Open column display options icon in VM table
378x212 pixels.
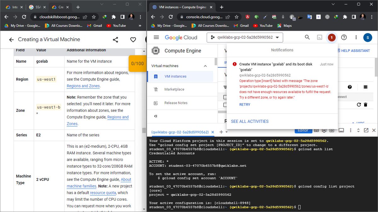[365, 87]
